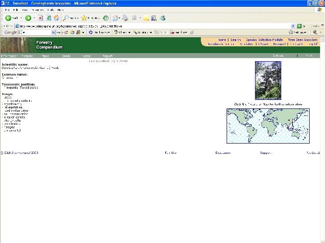Switch to the Maps tab
Image resolution: width=325 pixels, height=243 pixels.
point(45,56)
